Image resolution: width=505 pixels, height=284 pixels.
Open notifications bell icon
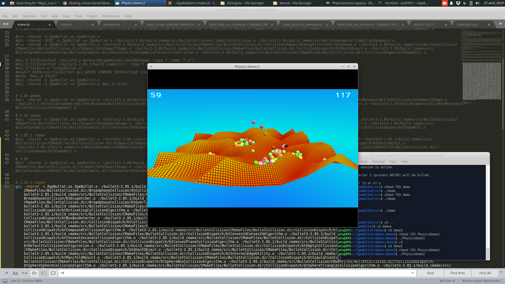click(x=451, y=3)
